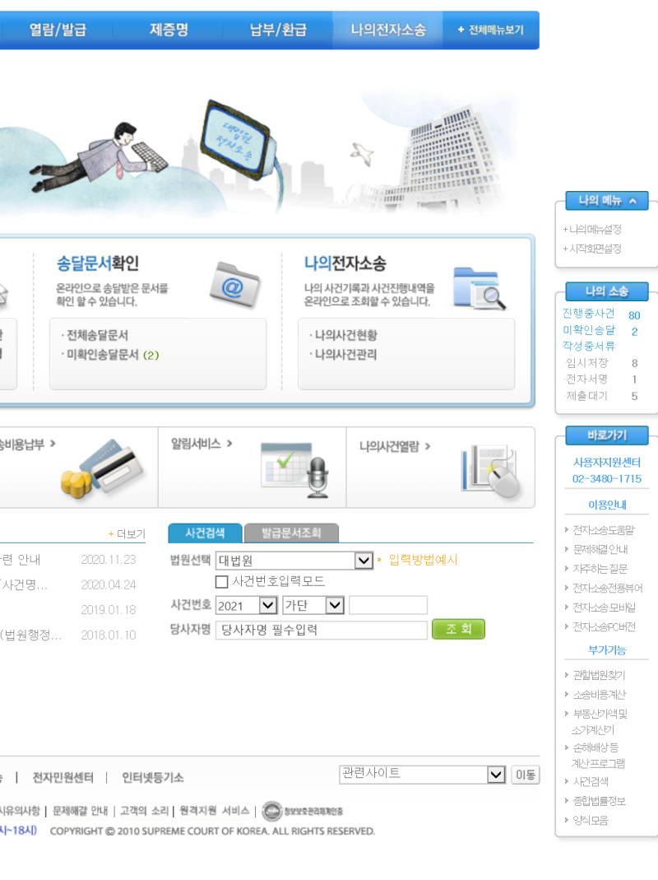Enable the 사건번호입력모드 checkbox

tap(222, 581)
